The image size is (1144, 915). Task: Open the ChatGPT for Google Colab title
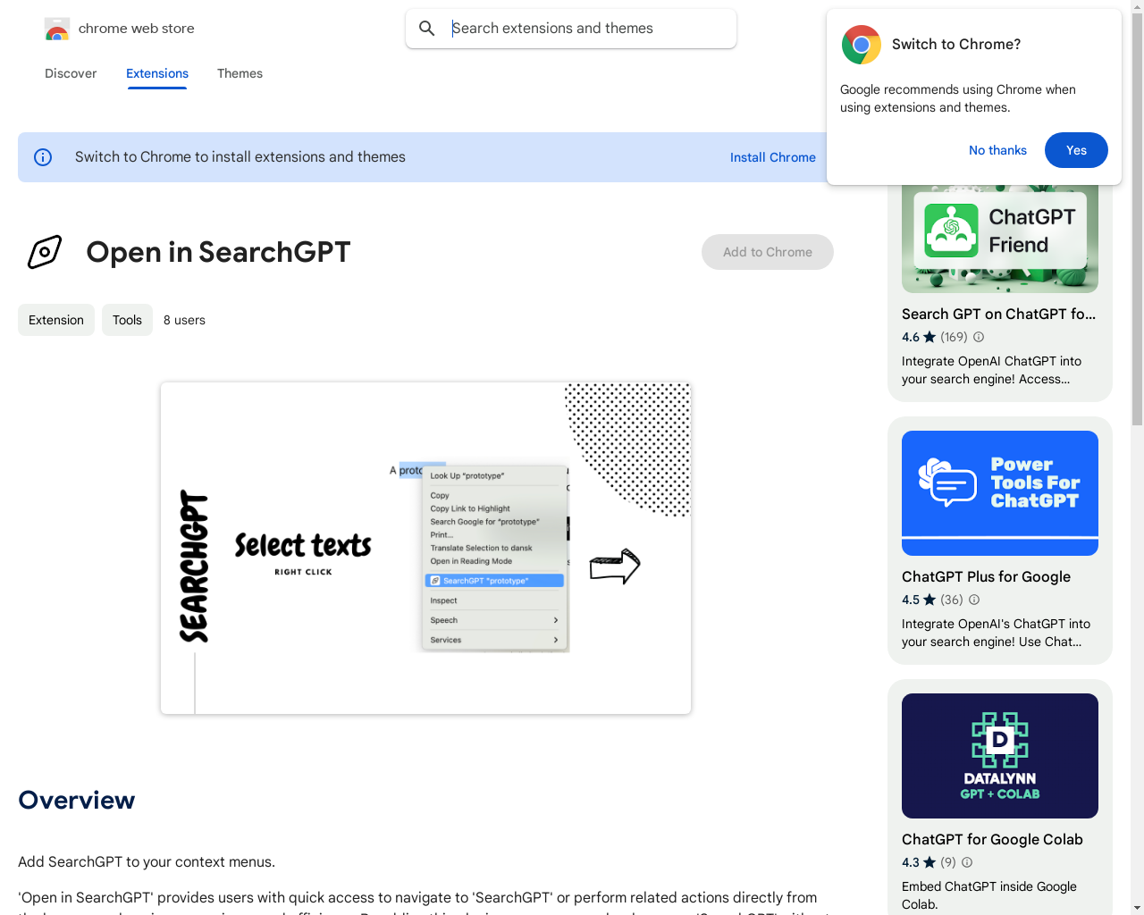pos(992,839)
